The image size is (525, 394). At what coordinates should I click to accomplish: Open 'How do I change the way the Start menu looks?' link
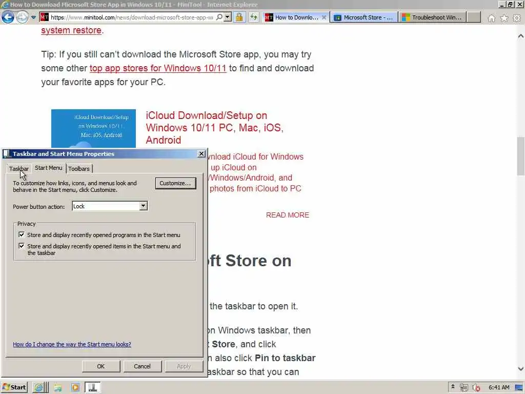[x=72, y=344]
